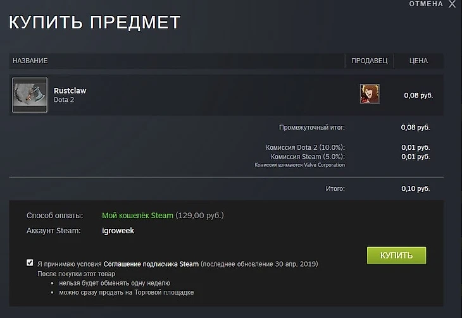Click the НАЗВАНИЕ column header

coord(30,61)
